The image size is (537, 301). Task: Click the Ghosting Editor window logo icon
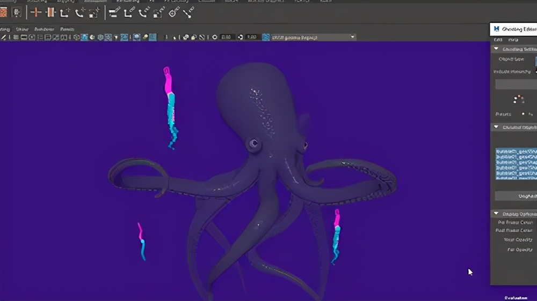tap(497, 29)
